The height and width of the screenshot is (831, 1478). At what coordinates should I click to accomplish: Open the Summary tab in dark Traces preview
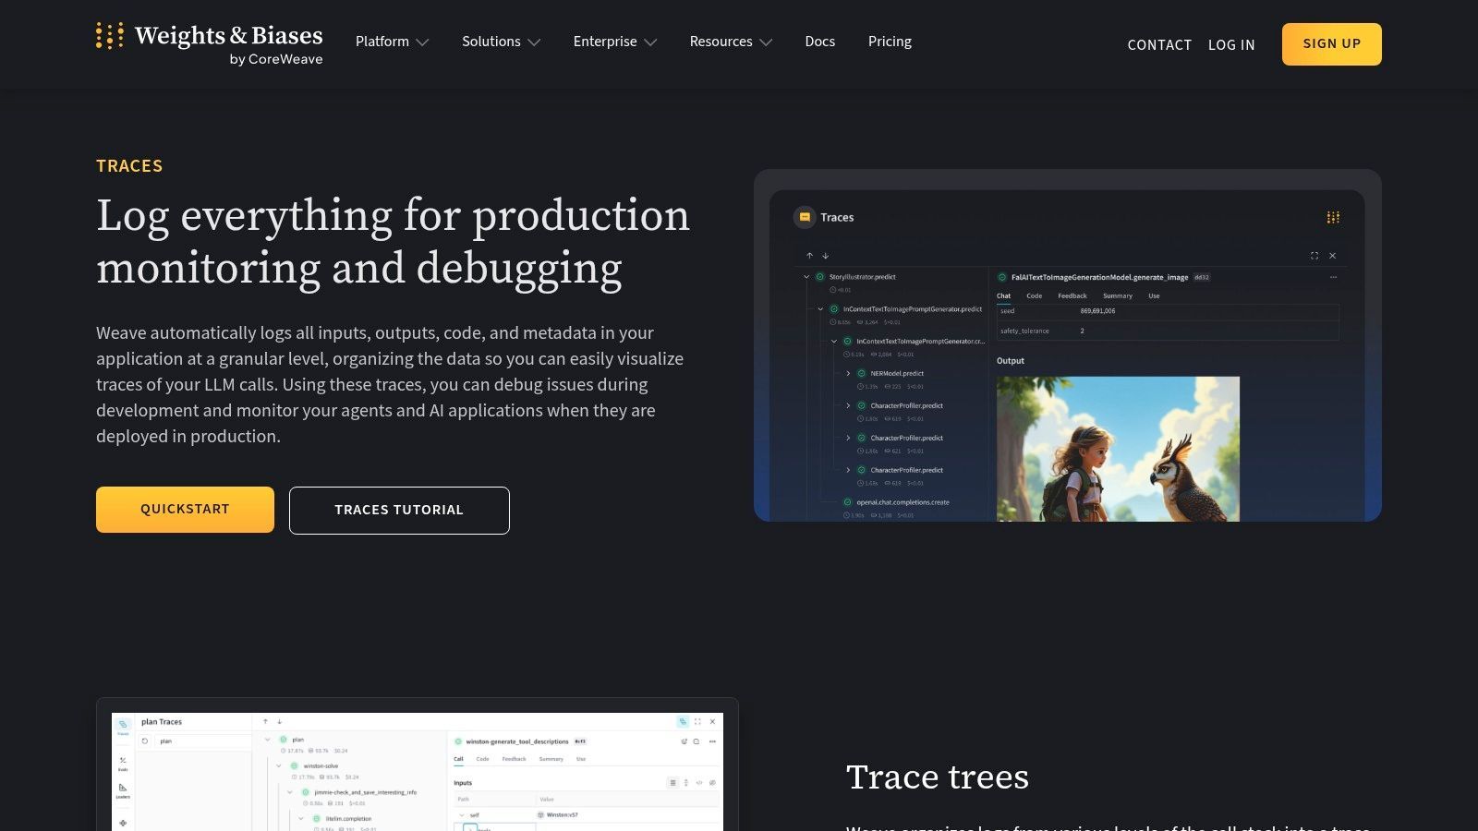pyautogui.click(x=1118, y=296)
